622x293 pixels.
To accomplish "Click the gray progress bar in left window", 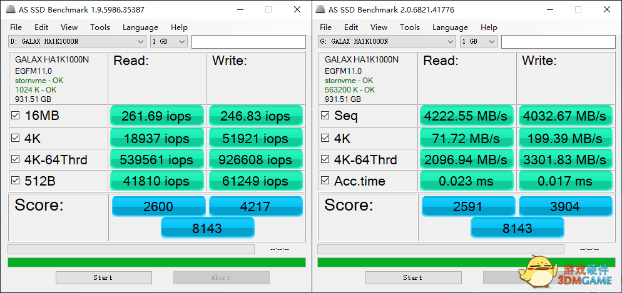I will click(x=131, y=249).
